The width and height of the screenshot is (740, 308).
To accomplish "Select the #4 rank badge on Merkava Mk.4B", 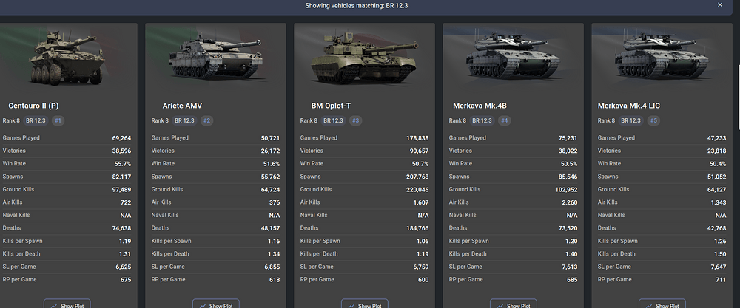I will pyautogui.click(x=504, y=120).
